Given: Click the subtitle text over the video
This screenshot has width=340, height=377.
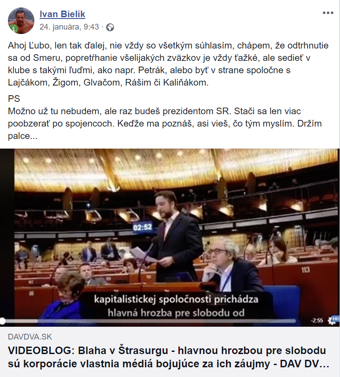Looking at the screenshot, I should tap(176, 306).
